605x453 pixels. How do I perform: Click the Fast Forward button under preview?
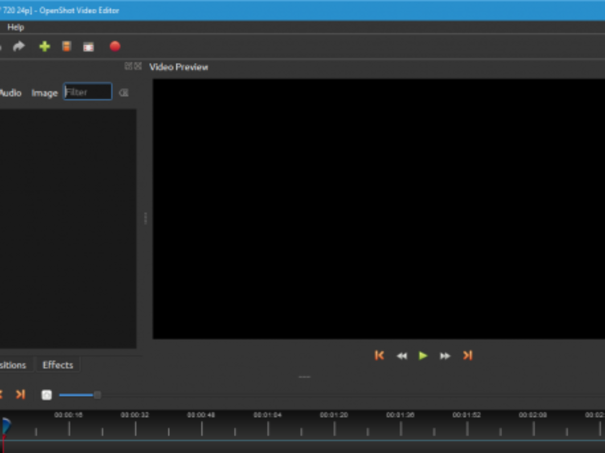445,356
